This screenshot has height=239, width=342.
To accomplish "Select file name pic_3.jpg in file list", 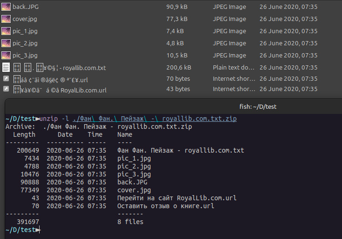I will tap(25, 56).
